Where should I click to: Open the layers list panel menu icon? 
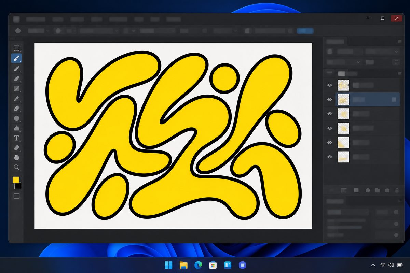click(x=399, y=73)
